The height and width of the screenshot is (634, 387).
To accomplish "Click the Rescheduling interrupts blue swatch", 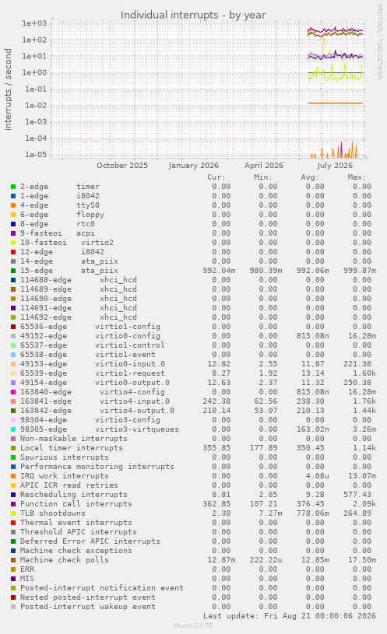I will [13, 495].
